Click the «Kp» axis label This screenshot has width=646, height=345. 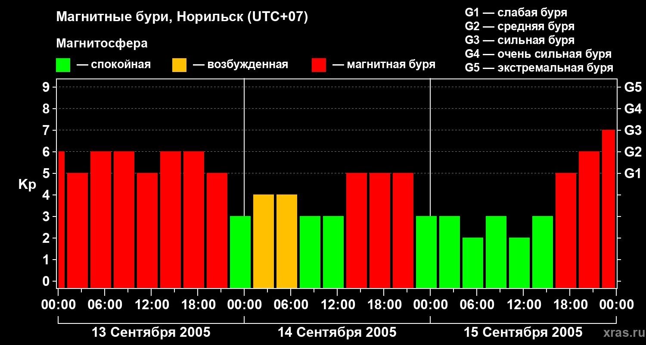pyautogui.click(x=27, y=185)
